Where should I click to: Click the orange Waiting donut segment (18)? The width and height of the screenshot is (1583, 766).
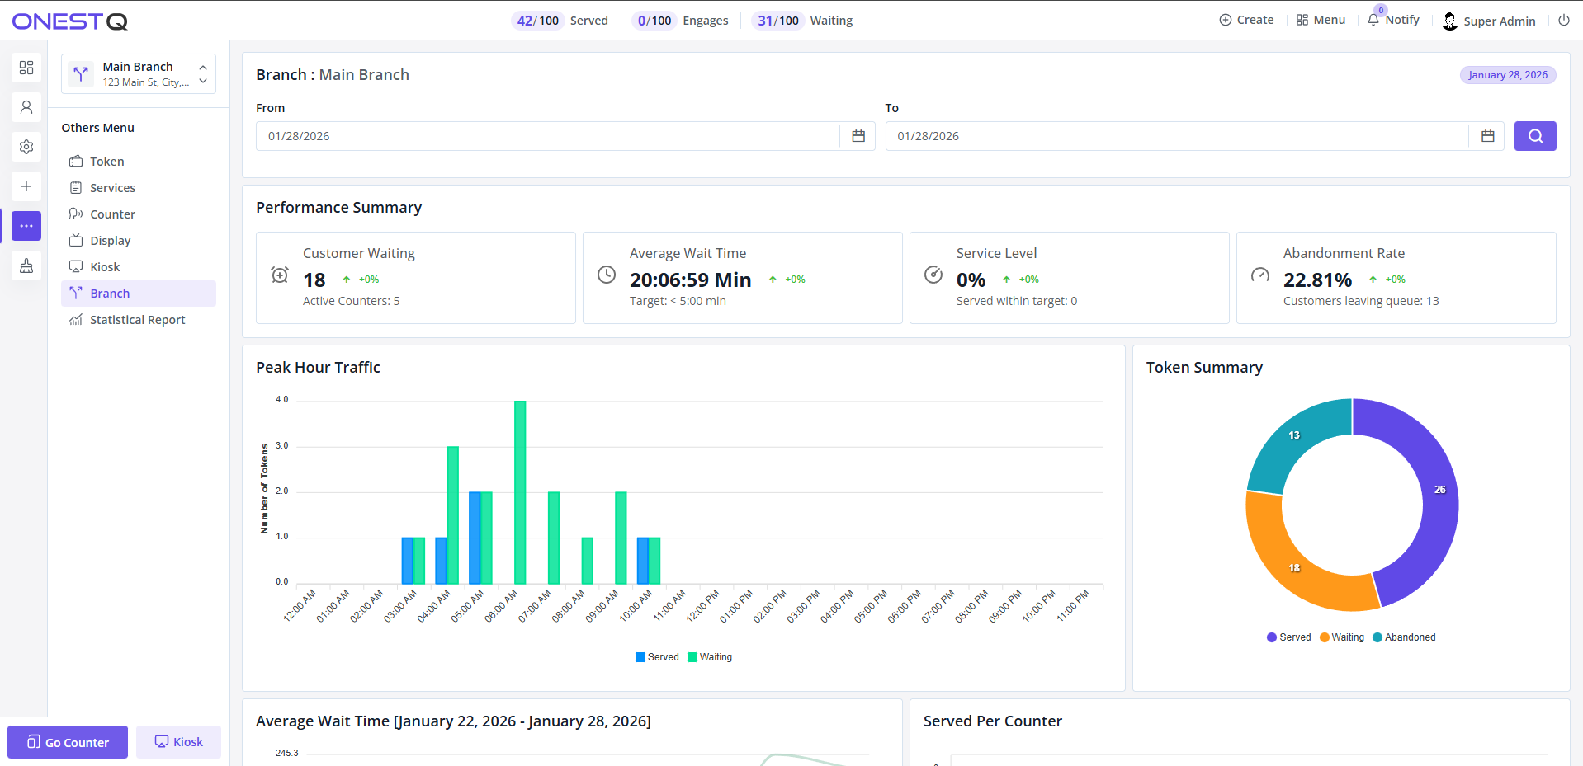tap(1294, 568)
